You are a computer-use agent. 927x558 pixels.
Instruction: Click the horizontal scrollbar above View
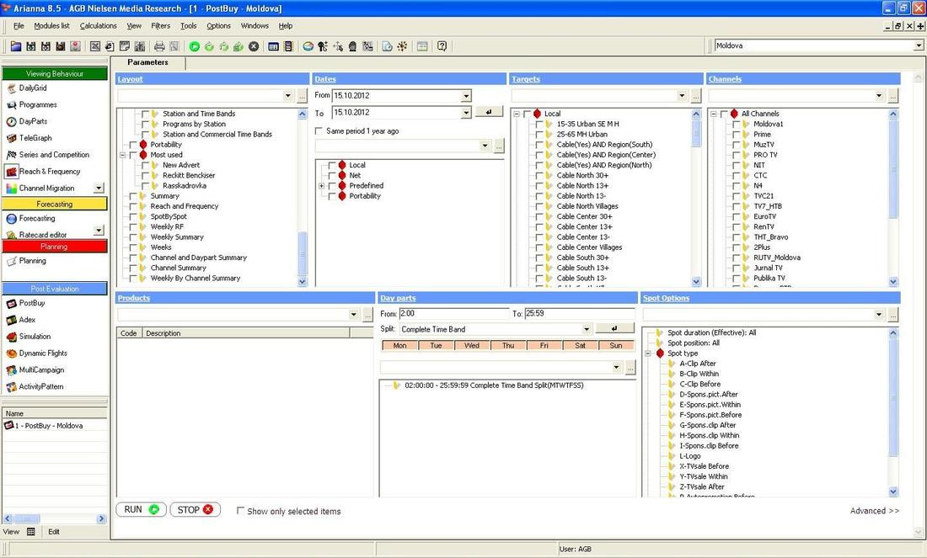coord(55,518)
